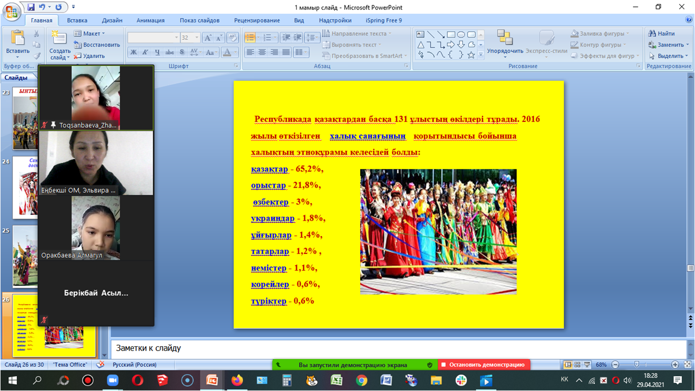Click the center text alignment icon
695x391 pixels.
click(x=262, y=53)
